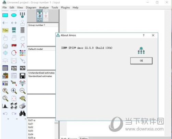Select all objects hand tool
This screenshot has width=172, height=139.
click(x=14, y=38)
